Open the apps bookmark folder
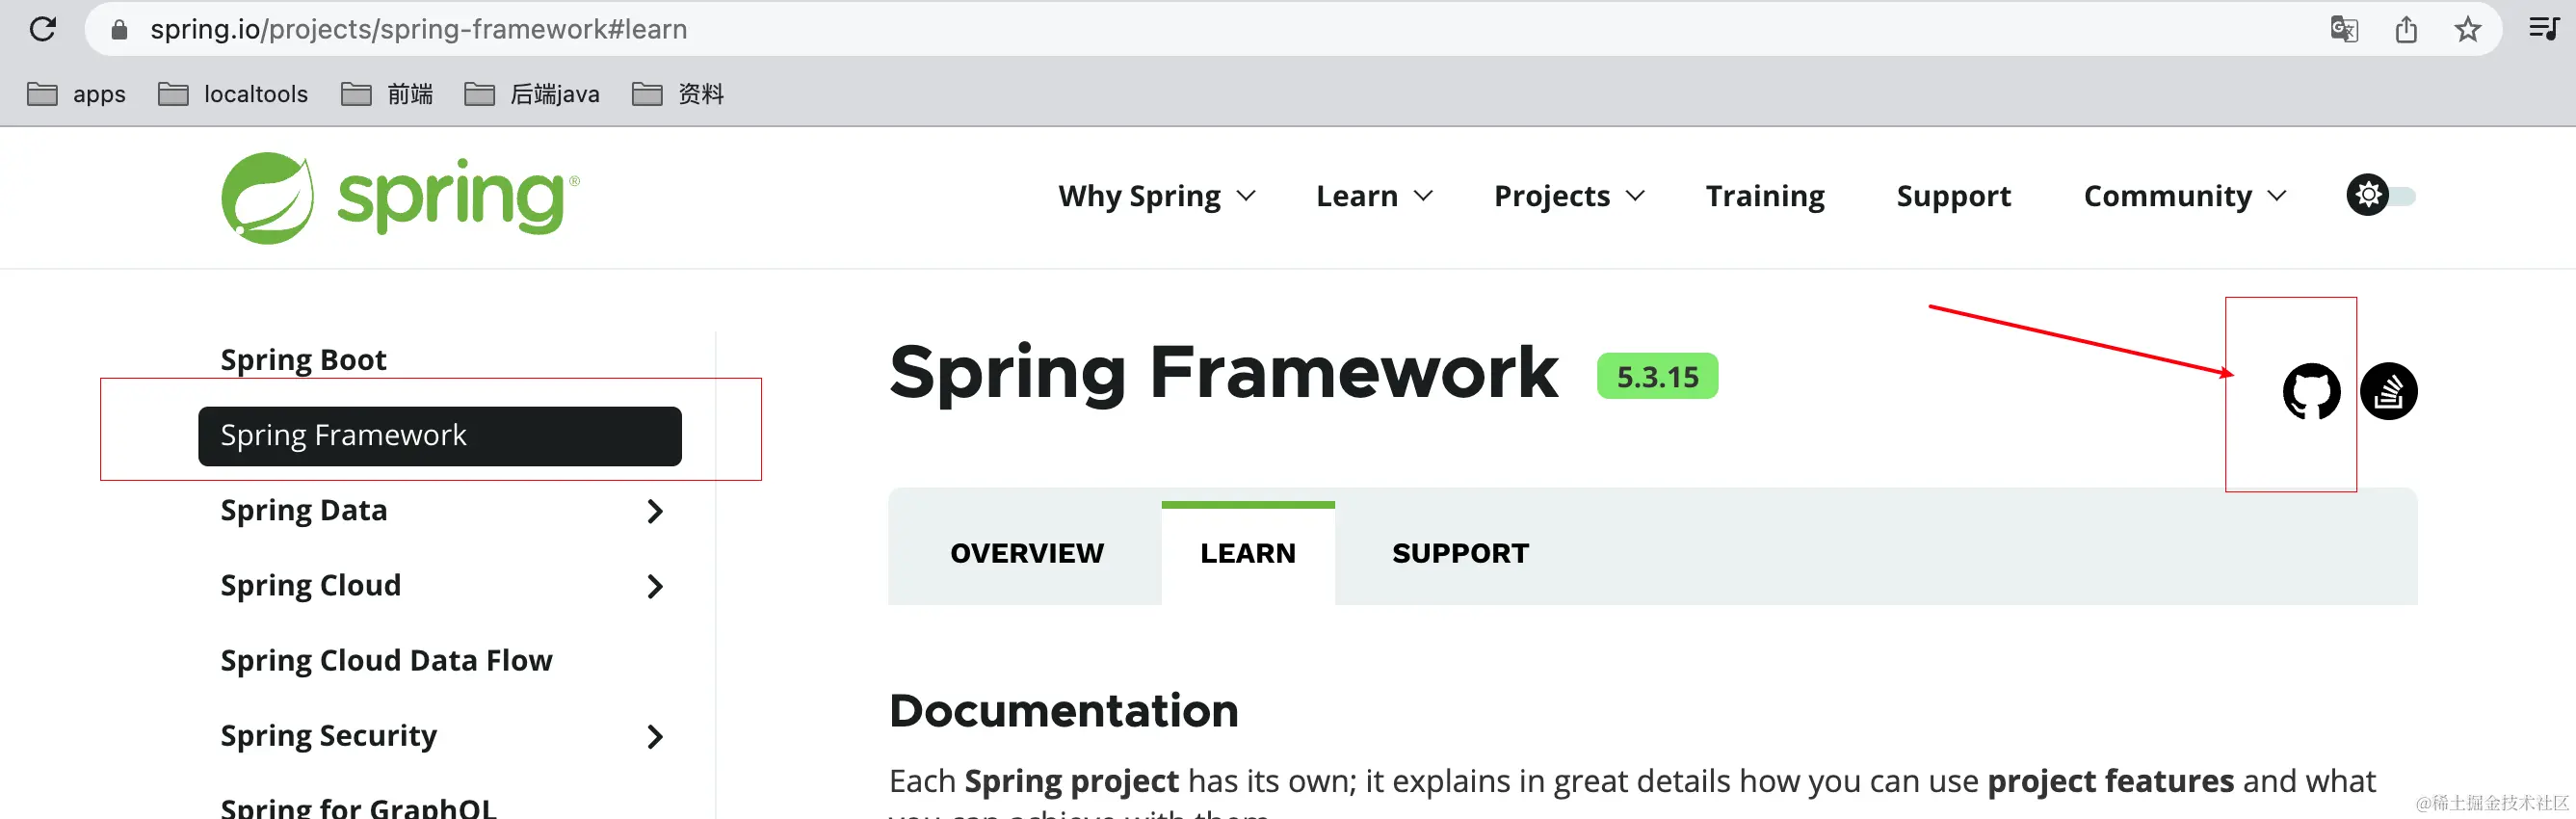 point(76,94)
